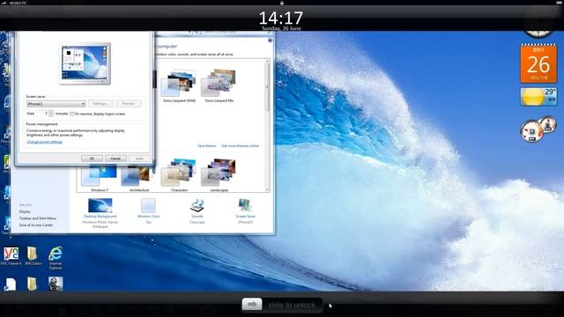Click the 14:17 lock screen clock
Screen dimensions: 564x317
(x=281, y=18)
